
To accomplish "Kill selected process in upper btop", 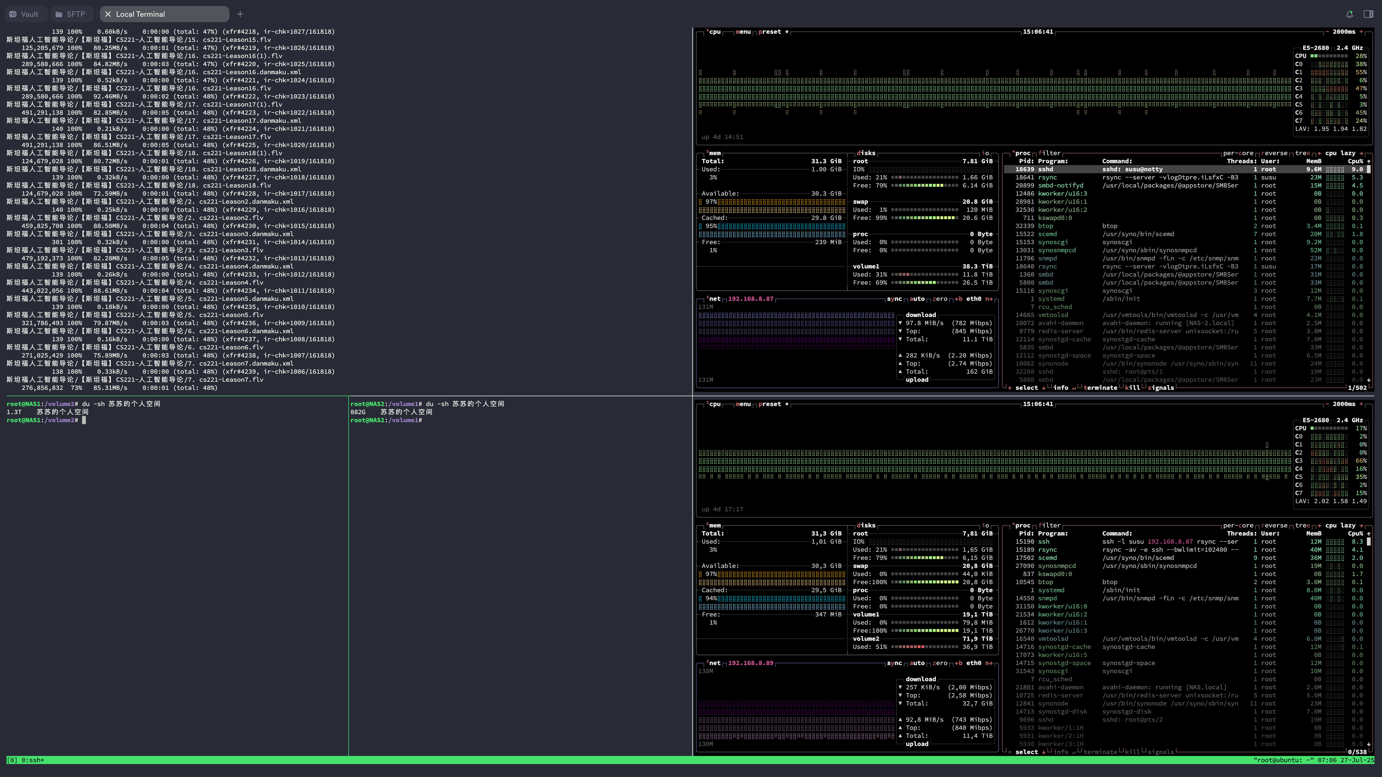I will (x=1132, y=388).
